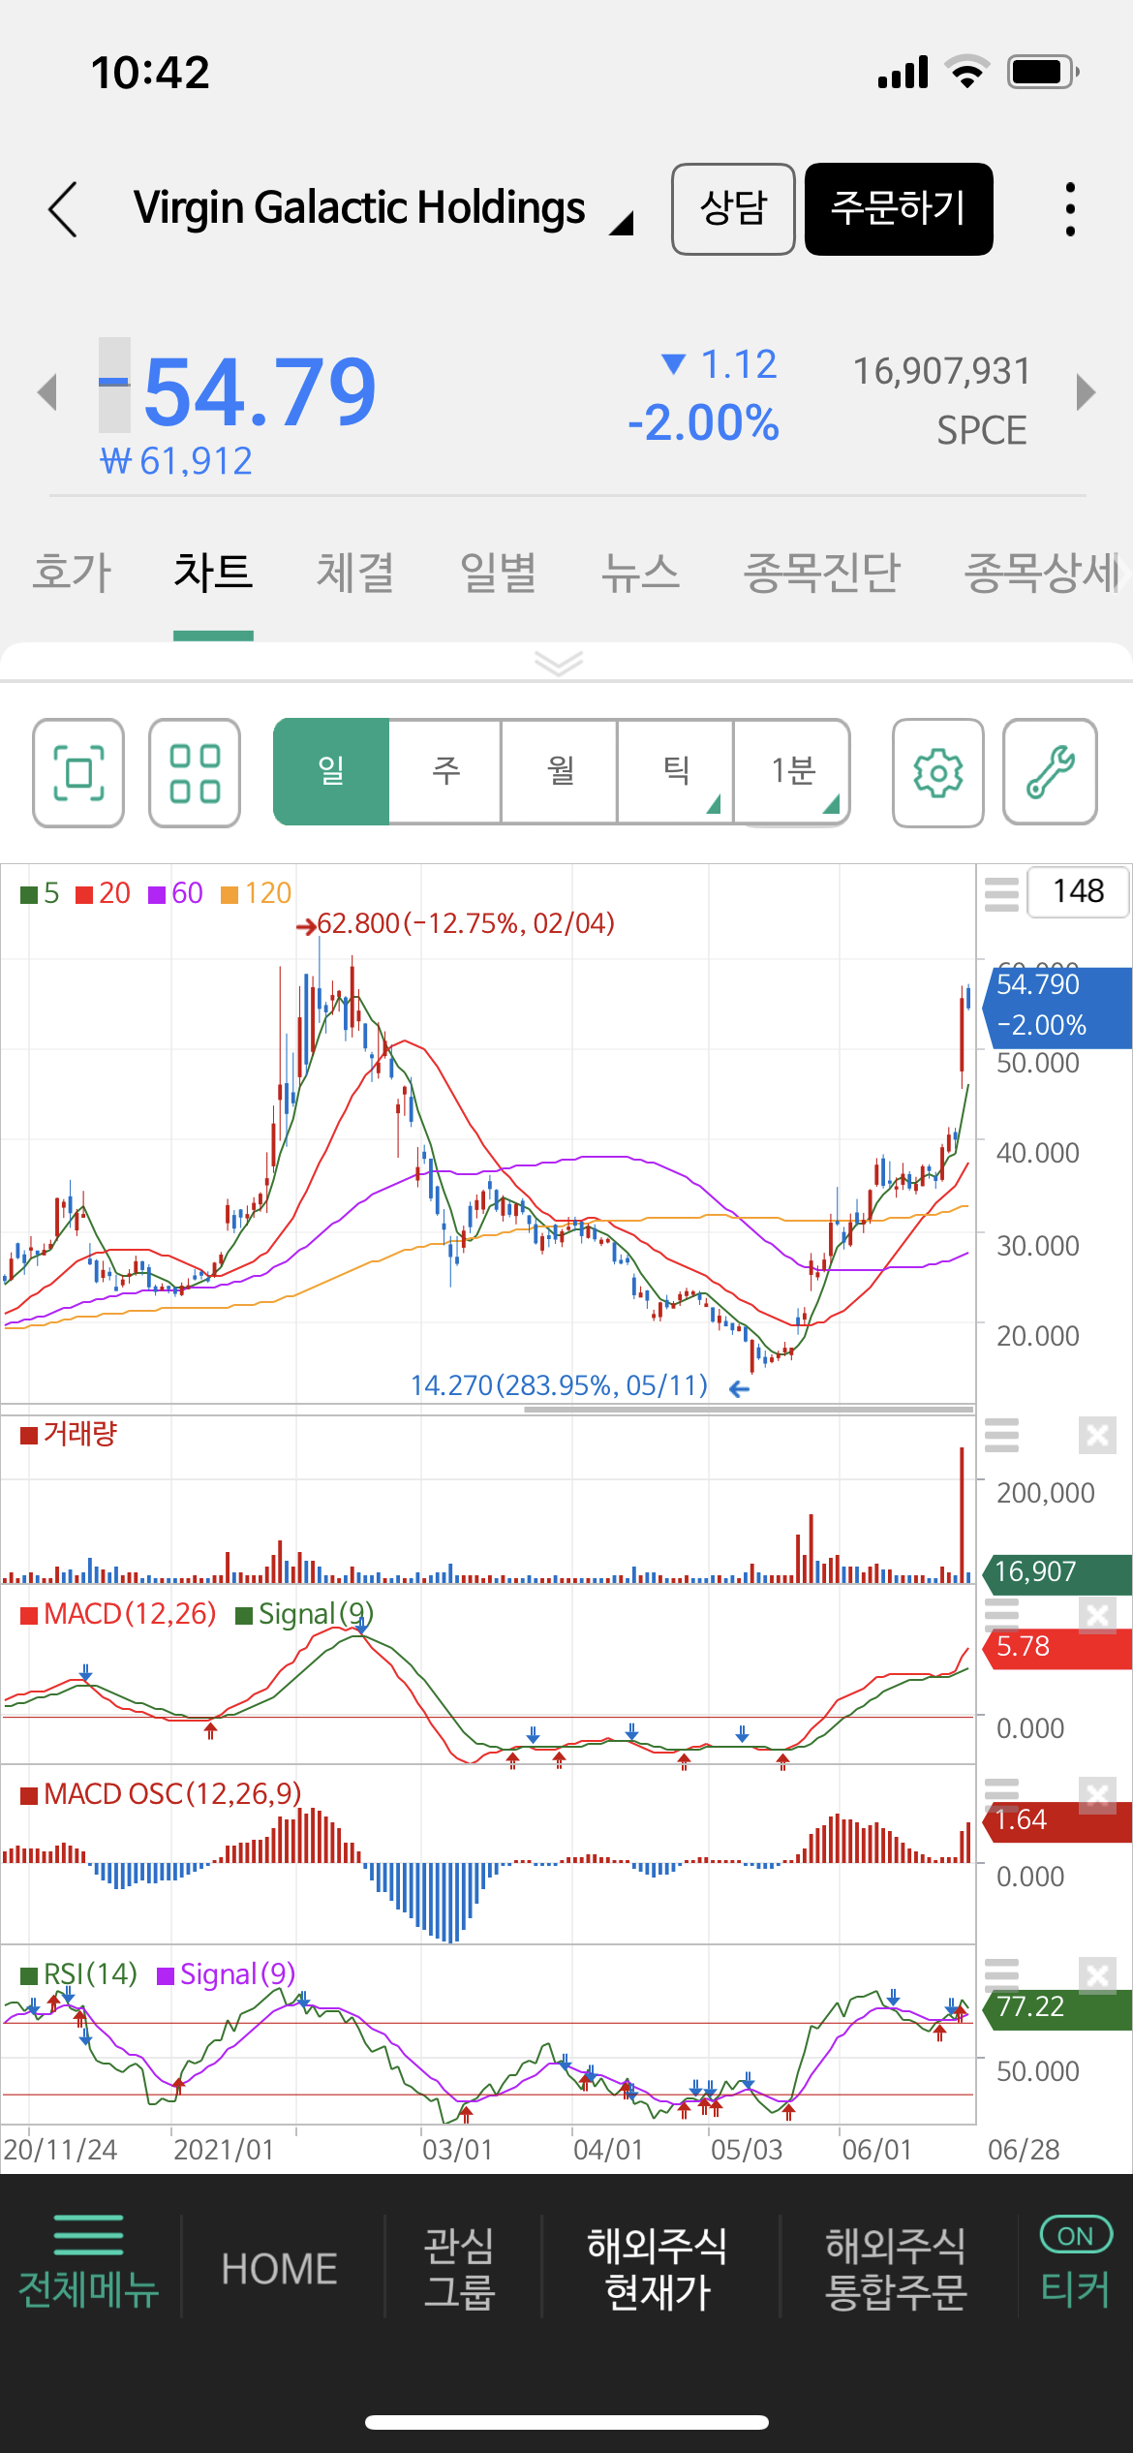1133x2453 pixels.
Task: Open volume panel handle menu
Action: pos(1001,1435)
